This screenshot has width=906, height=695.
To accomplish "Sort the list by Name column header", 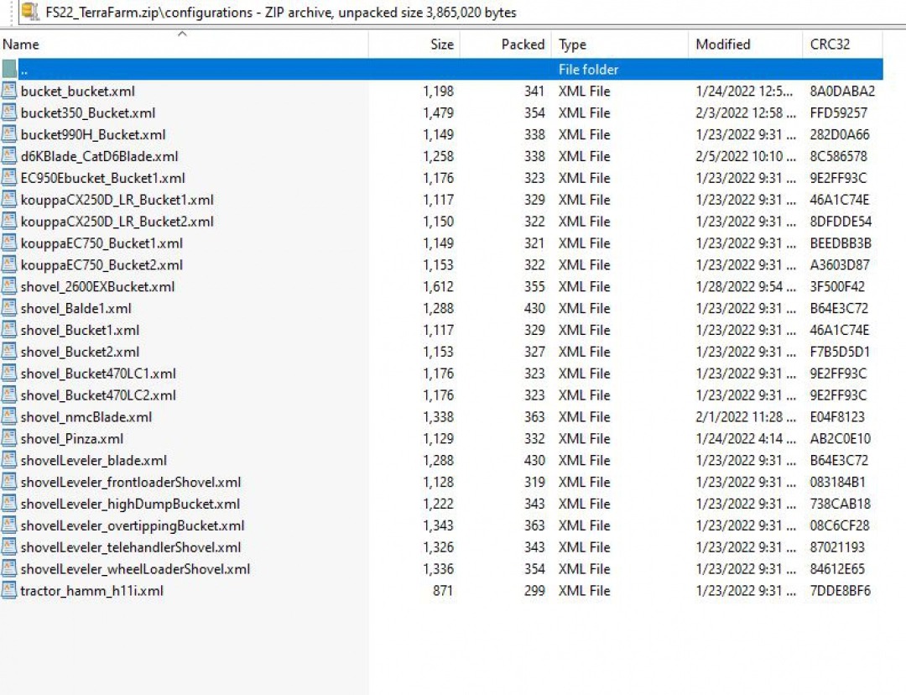I will pyautogui.click(x=21, y=45).
